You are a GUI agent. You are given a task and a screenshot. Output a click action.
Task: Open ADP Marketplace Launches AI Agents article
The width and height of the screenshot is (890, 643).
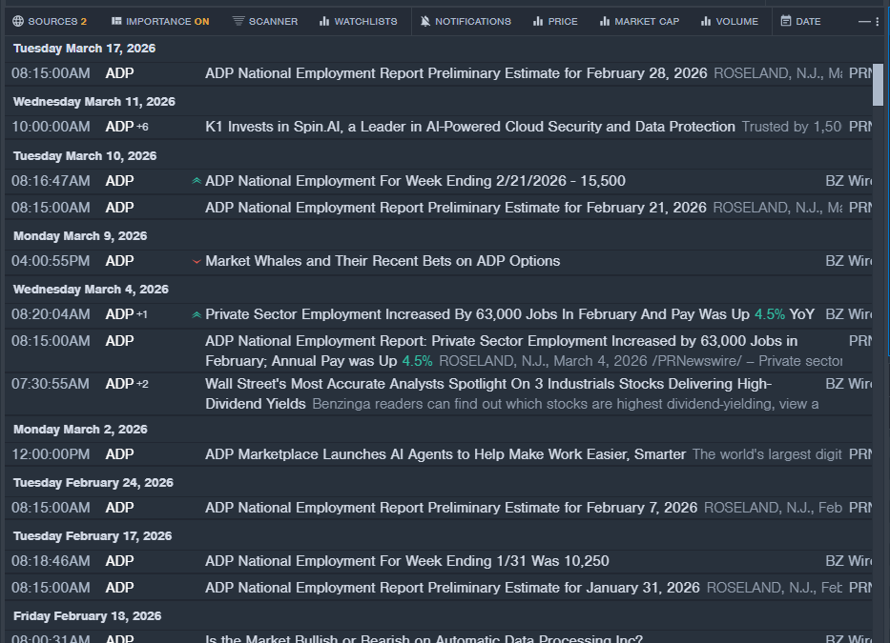pos(445,454)
